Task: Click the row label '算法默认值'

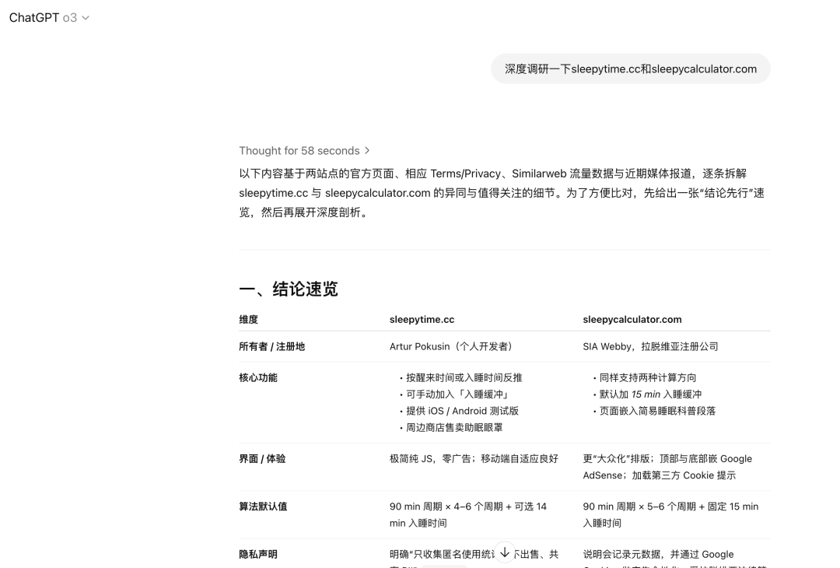Action: pos(263,507)
